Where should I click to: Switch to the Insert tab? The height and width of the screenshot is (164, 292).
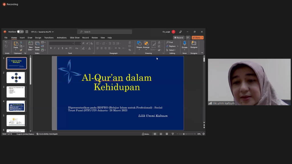pos(22,38)
